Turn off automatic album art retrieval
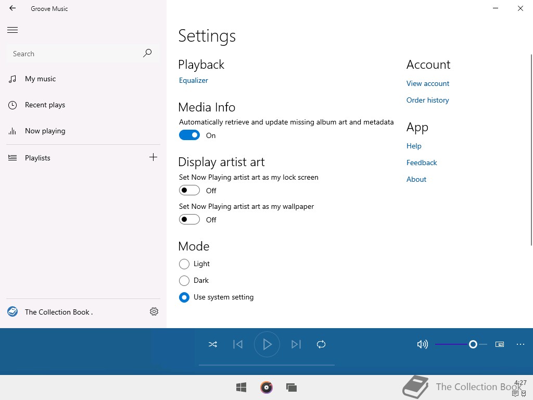 coord(189,135)
